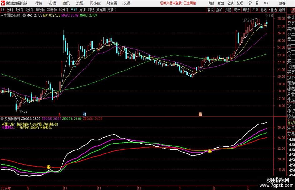Click the 游客 guest account label
Screen dimensions: 295x190
[x=282, y=3]
